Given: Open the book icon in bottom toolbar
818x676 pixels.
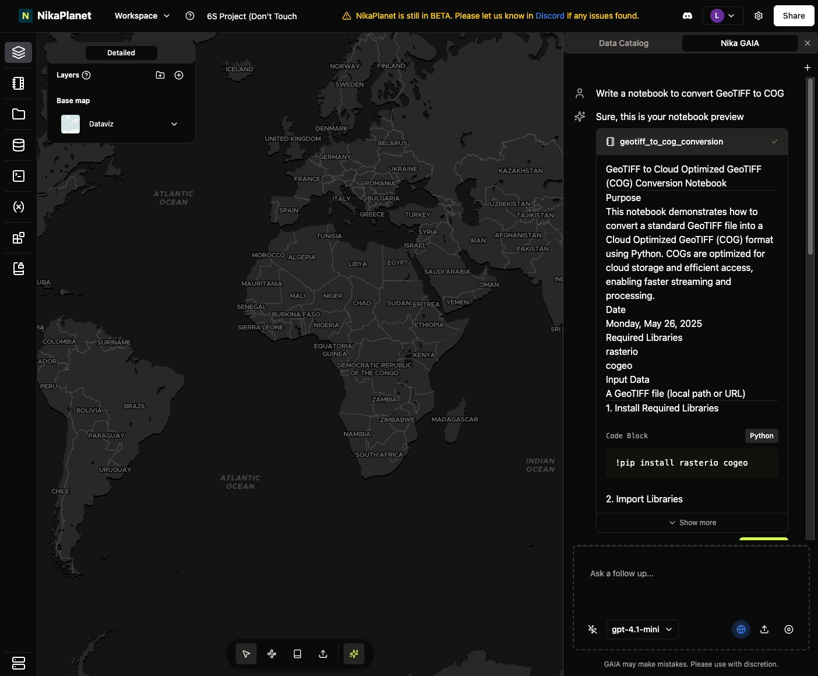Looking at the screenshot, I should tap(297, 654).
